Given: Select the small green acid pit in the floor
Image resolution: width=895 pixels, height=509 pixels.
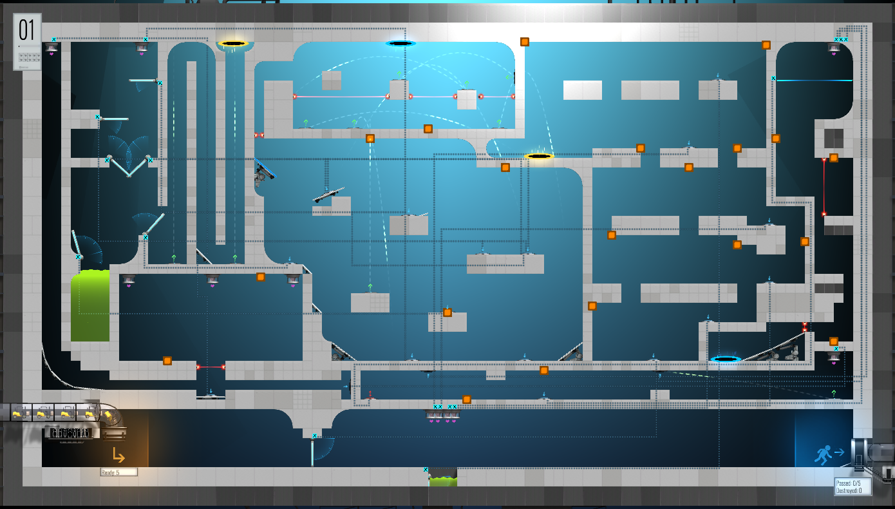Looking at the screenshot, I should [x=443, y=481].
